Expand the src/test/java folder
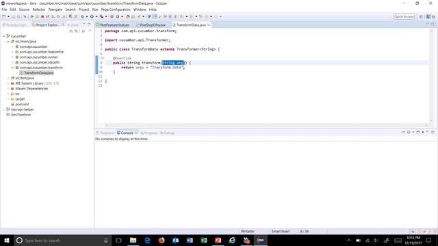This screenshot has height=246, width=438. (x=8, y=78)
